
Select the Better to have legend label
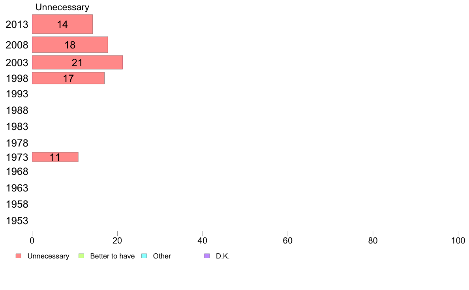[x=112, y=256]
